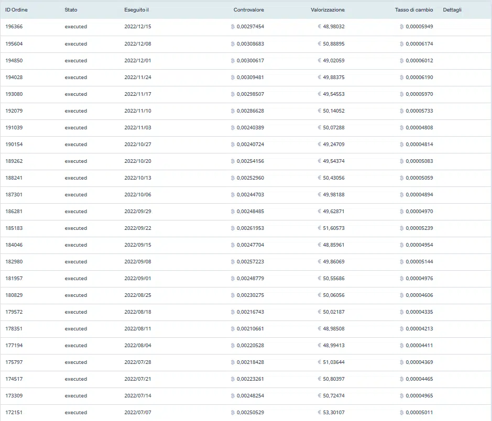Click executed status of order 172151
492x421 pixels.
tap(76, 413)
